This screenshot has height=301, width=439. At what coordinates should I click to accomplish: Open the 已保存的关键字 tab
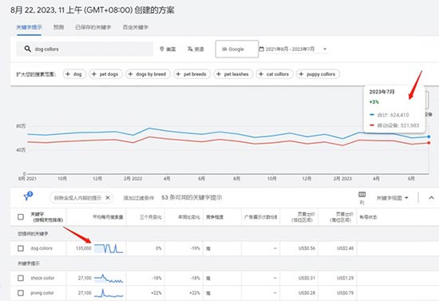click(93, 27)
